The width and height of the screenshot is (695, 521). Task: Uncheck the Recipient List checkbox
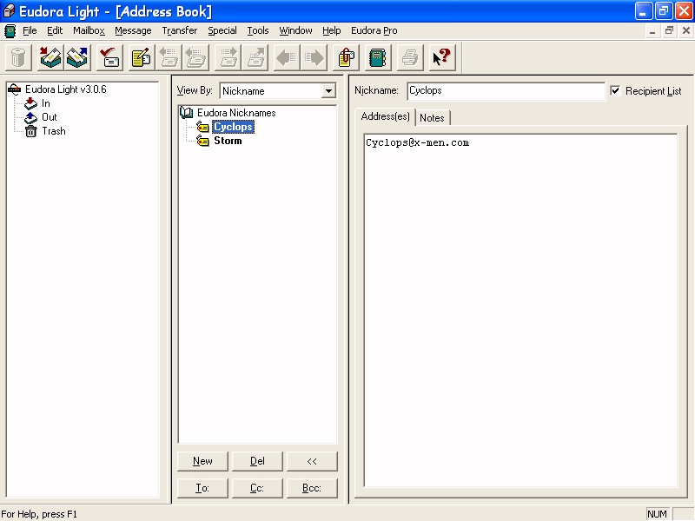point(615,91)
